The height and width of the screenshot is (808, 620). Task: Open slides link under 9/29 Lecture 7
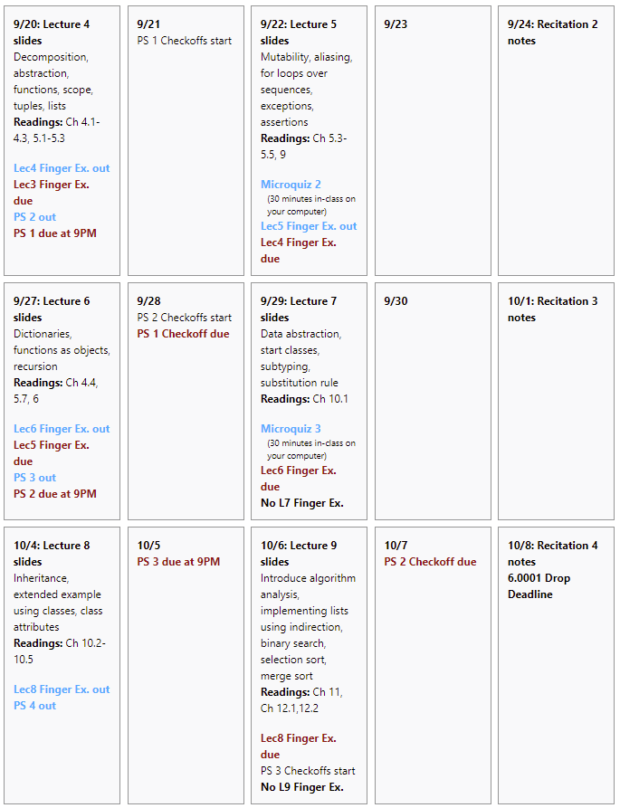click(x=274, y=318)
